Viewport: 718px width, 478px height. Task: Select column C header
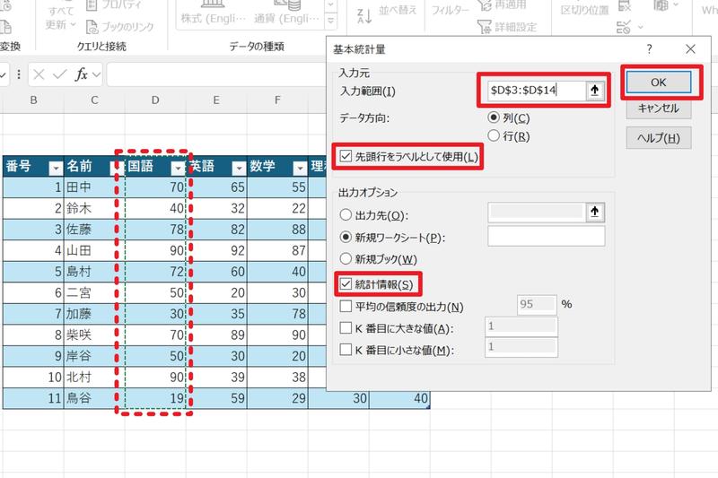click(x=94, y=100)
